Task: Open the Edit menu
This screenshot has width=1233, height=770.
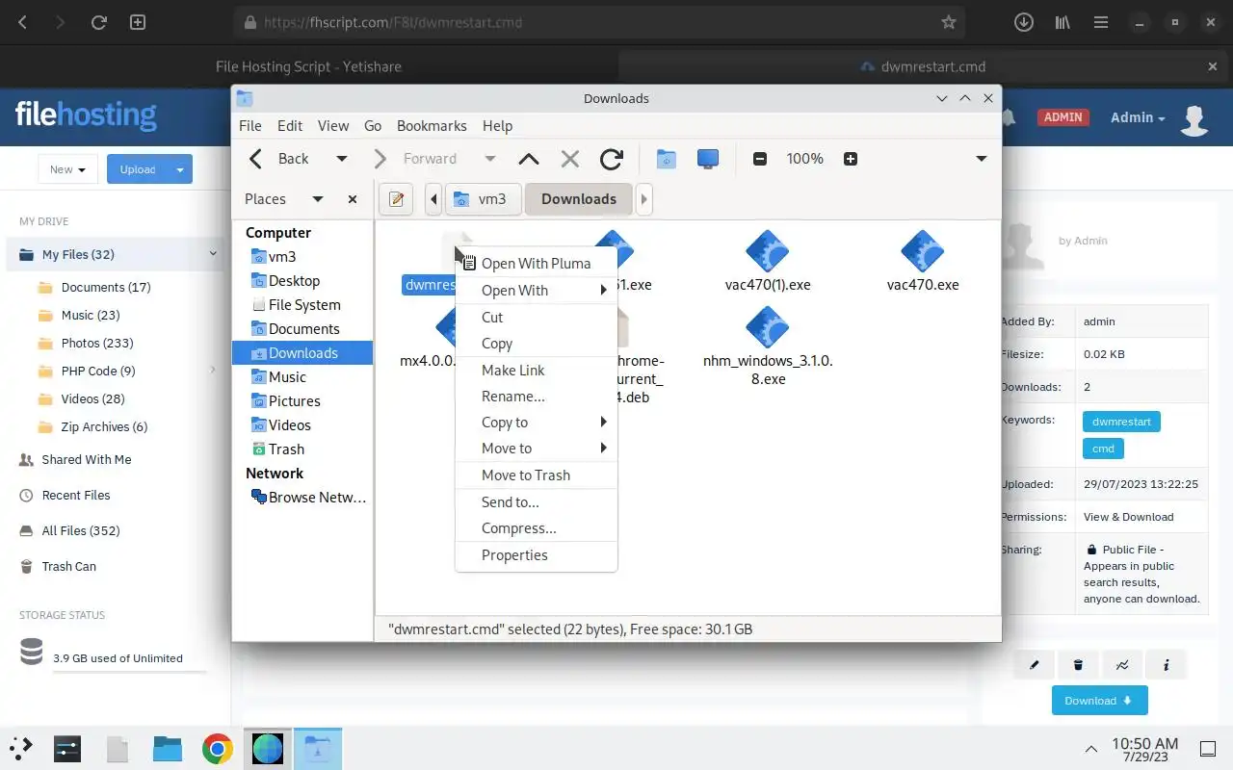Action: click(290, 126)
